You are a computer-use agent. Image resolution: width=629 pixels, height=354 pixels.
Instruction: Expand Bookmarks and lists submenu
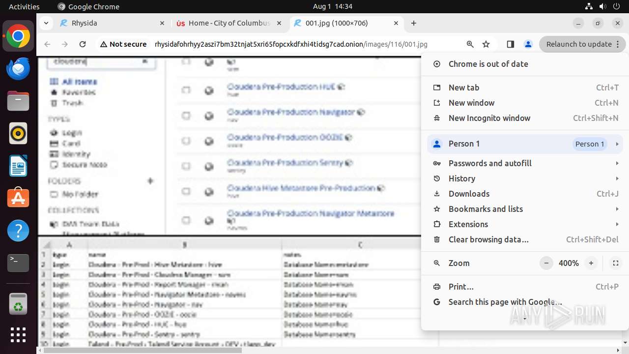pyautogui.click(x=525, y=209)
